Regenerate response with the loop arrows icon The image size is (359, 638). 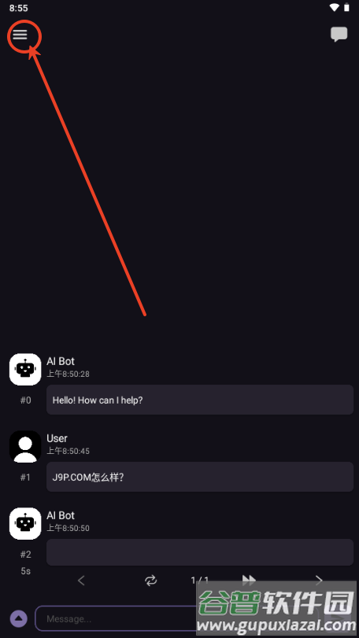point(151,581)
